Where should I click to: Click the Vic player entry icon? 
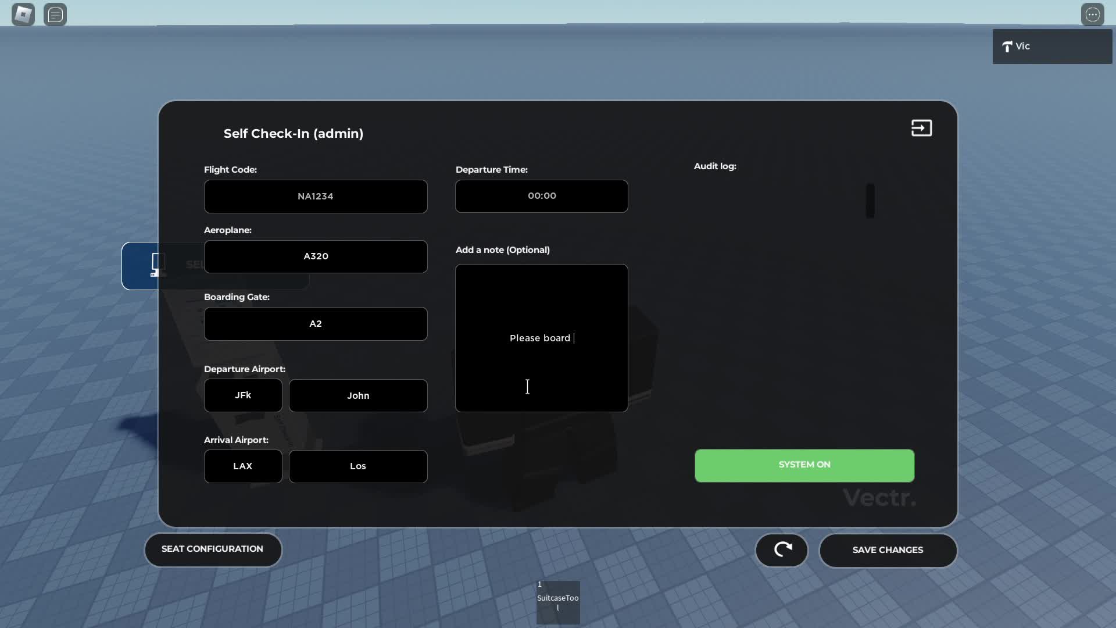pos(1007,47)
